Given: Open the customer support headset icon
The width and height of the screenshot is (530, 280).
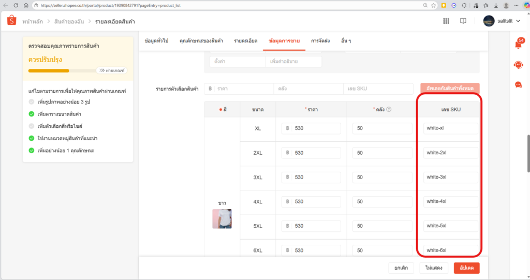Looking at the screenshot, I should (518, 65).
